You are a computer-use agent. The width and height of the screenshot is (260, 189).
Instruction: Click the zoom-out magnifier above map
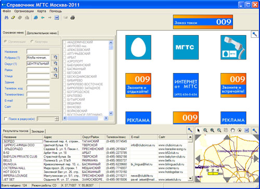(x=219, y=130)
